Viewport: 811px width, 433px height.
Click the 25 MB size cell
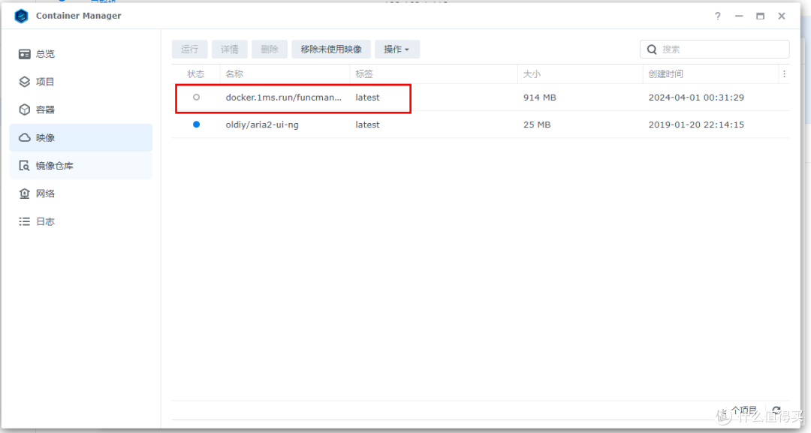(x=537, y=125)
